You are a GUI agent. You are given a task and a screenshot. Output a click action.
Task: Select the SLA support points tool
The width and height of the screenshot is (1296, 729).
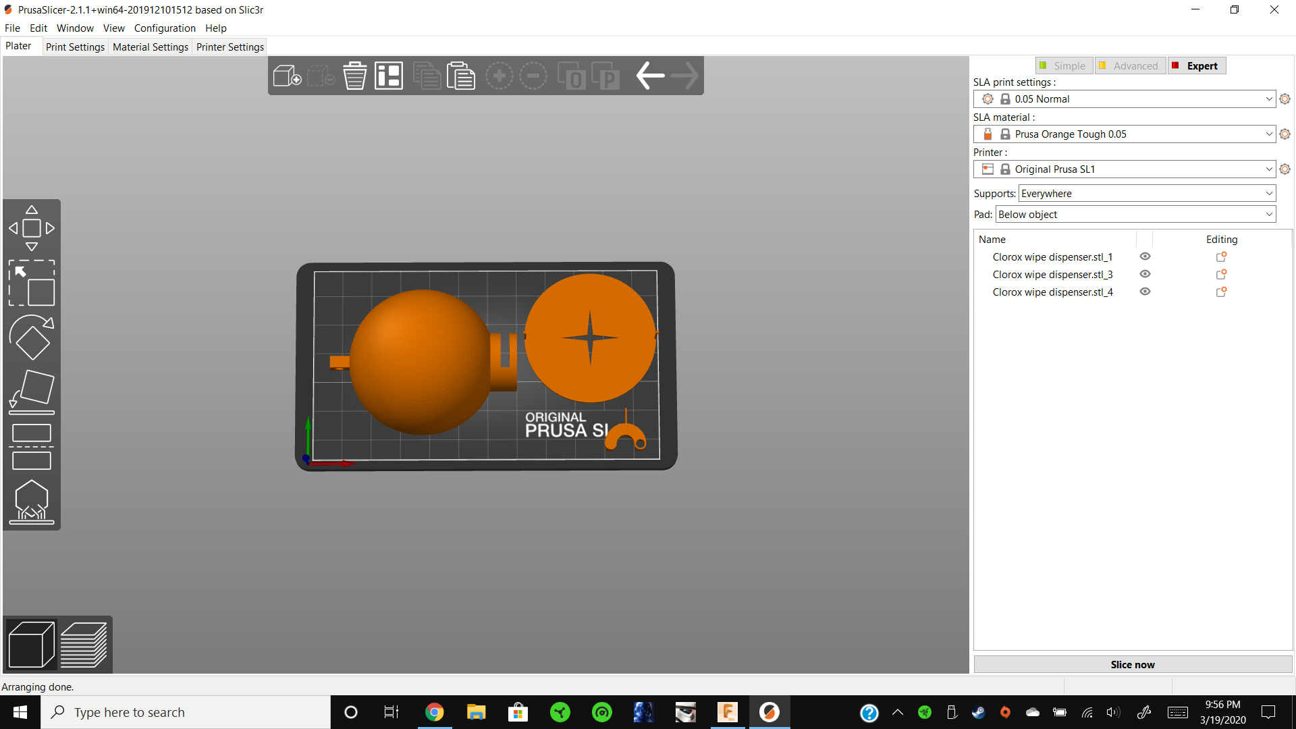click(32, 502)
